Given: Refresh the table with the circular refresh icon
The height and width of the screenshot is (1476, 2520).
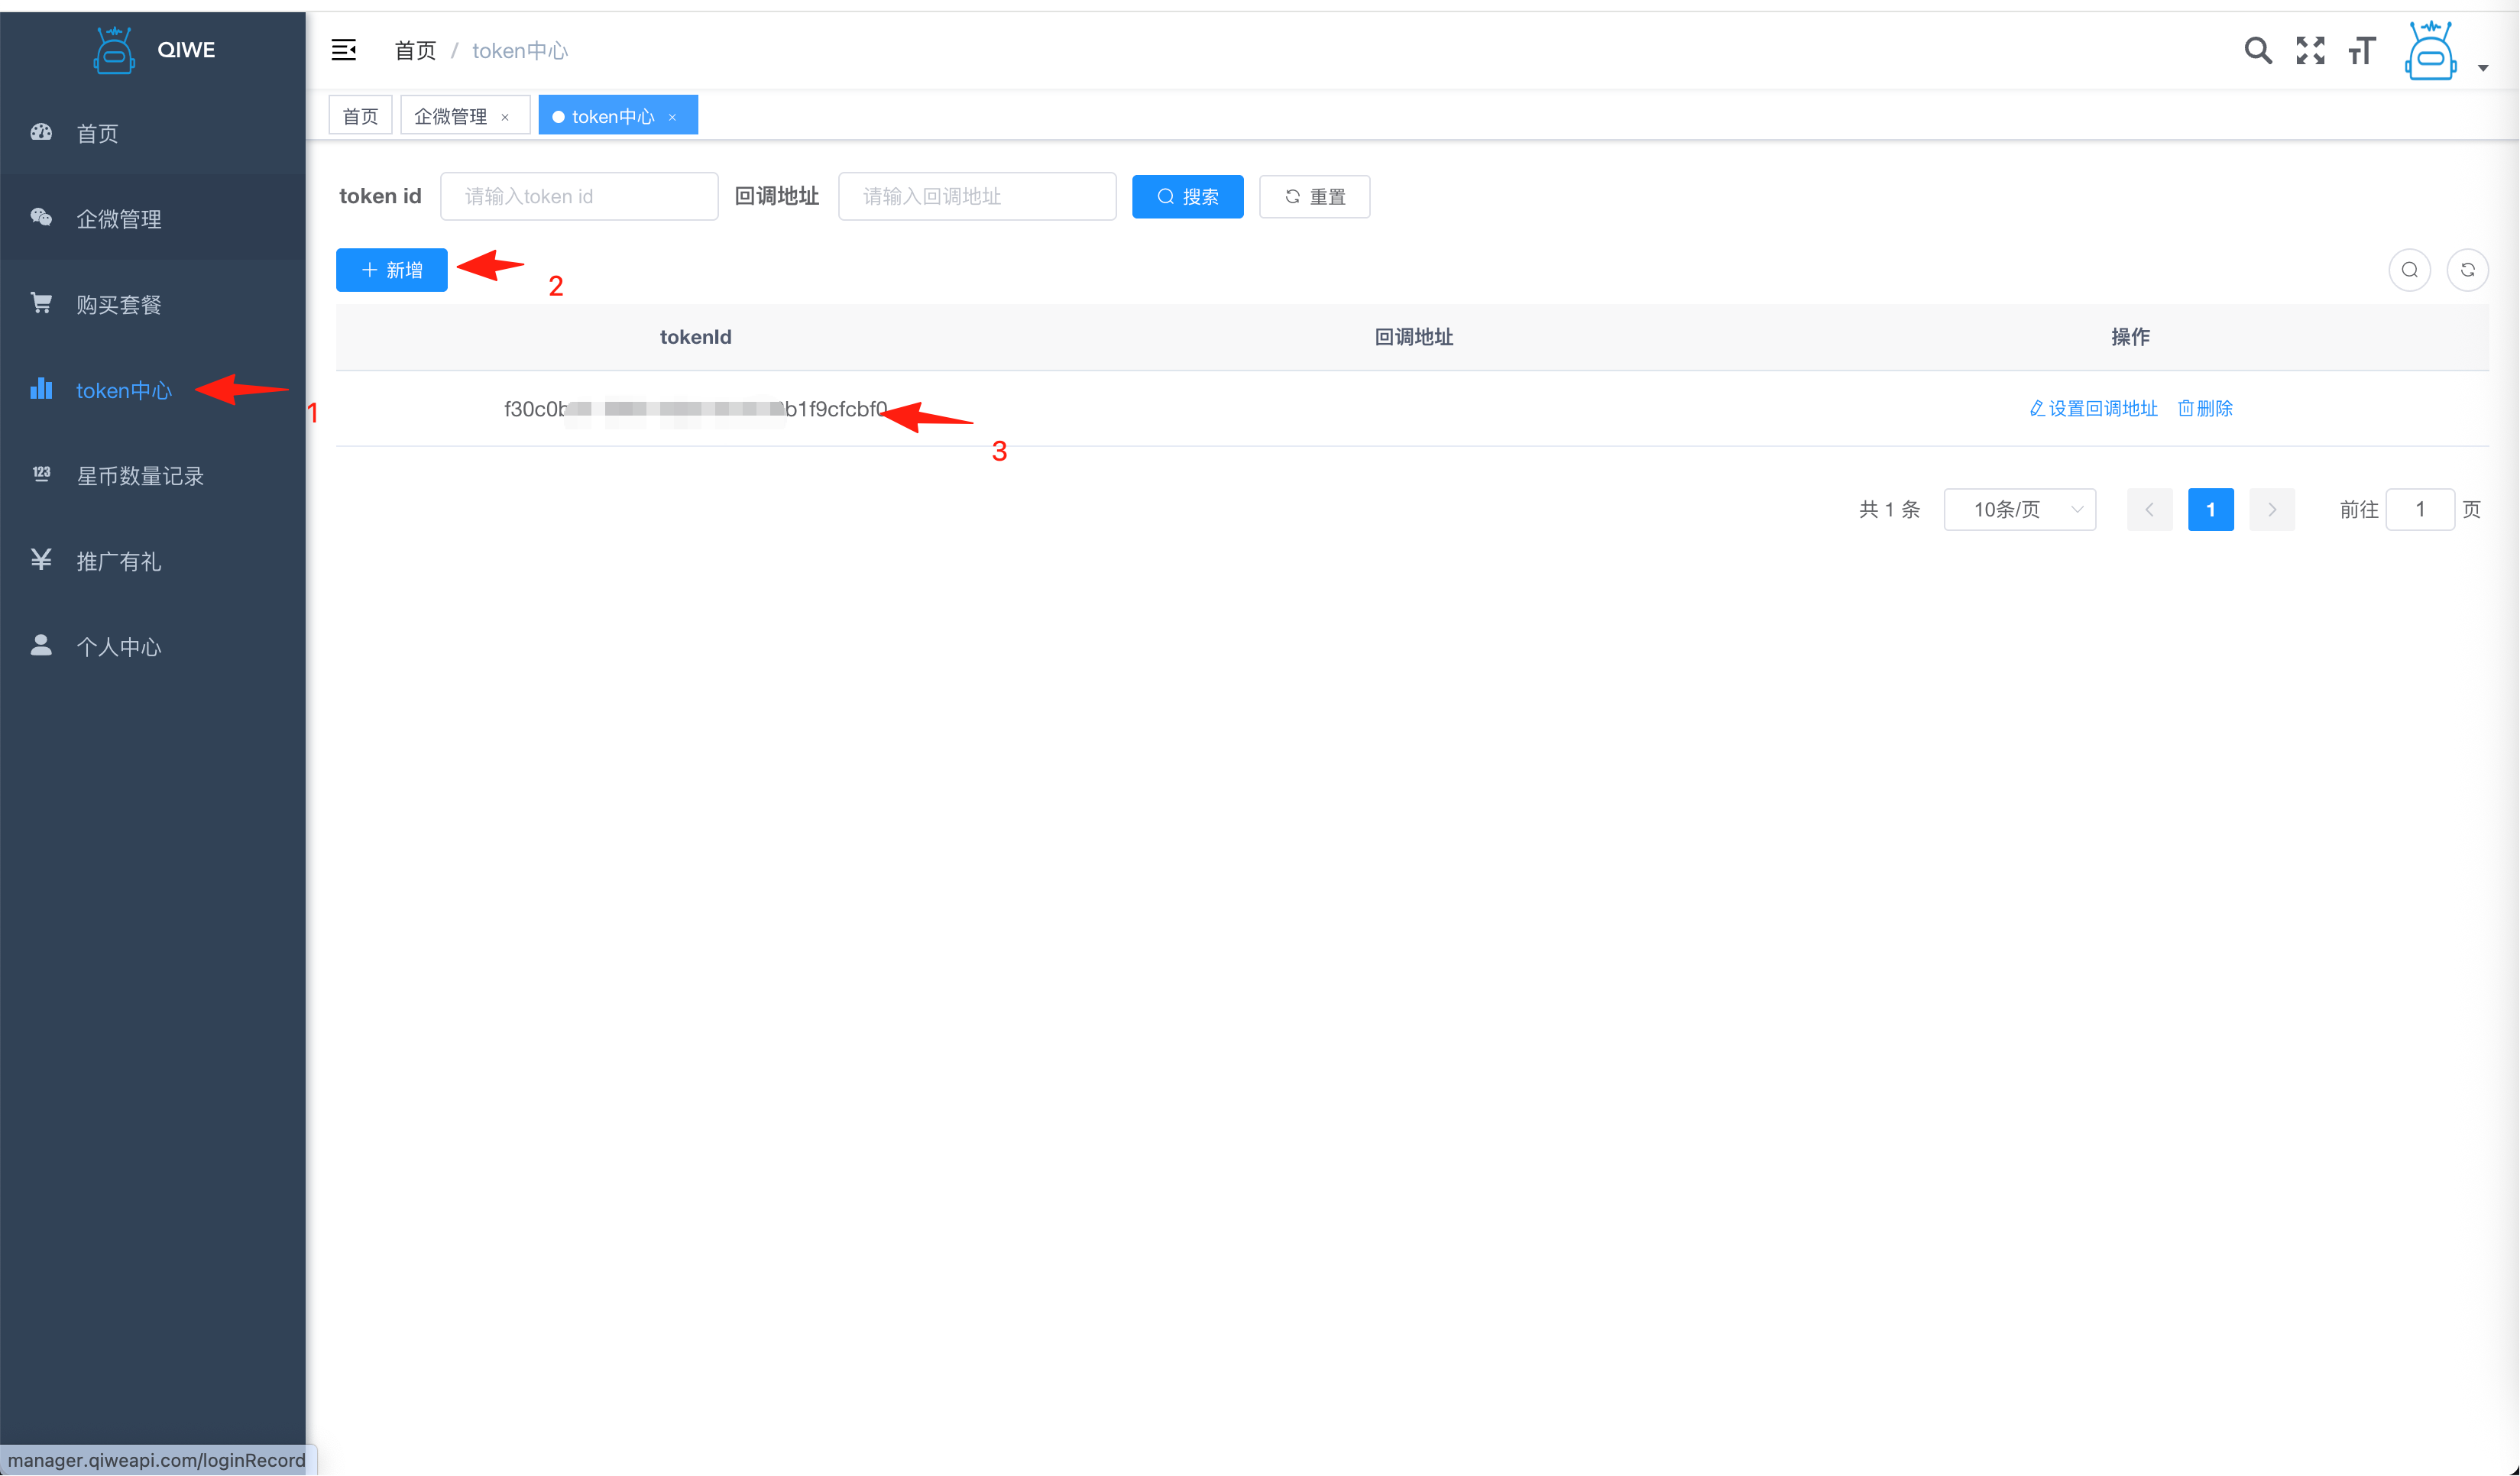Looking at the screenshot, I should coord(2467,270).
